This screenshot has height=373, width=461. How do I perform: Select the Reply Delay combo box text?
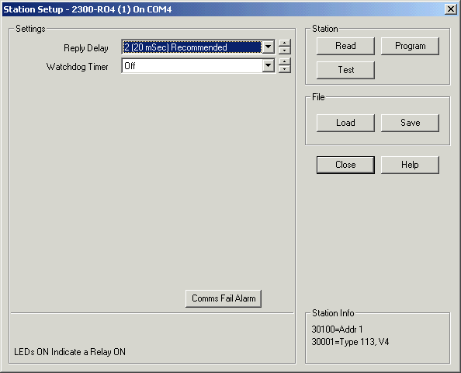tap(192, 47)
